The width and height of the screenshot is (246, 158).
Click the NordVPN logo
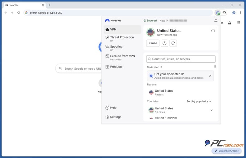pyautogui.click(x=113, y=20)
